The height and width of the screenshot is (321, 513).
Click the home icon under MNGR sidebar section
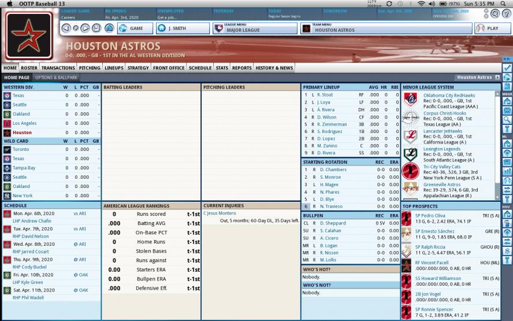[507, 101]
